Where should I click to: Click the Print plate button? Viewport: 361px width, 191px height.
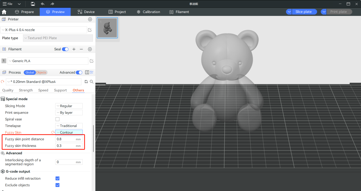pyautogui.click(x=339, y=12)
